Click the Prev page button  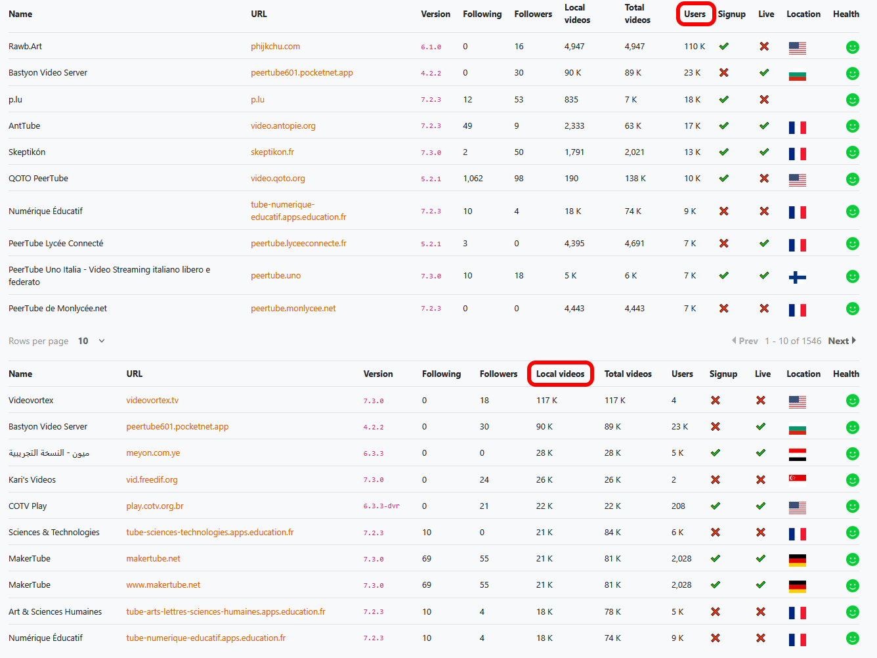[745, 341]
